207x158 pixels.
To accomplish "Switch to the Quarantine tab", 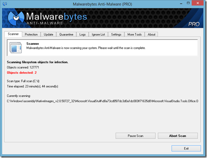I will [x=66, y=35].
